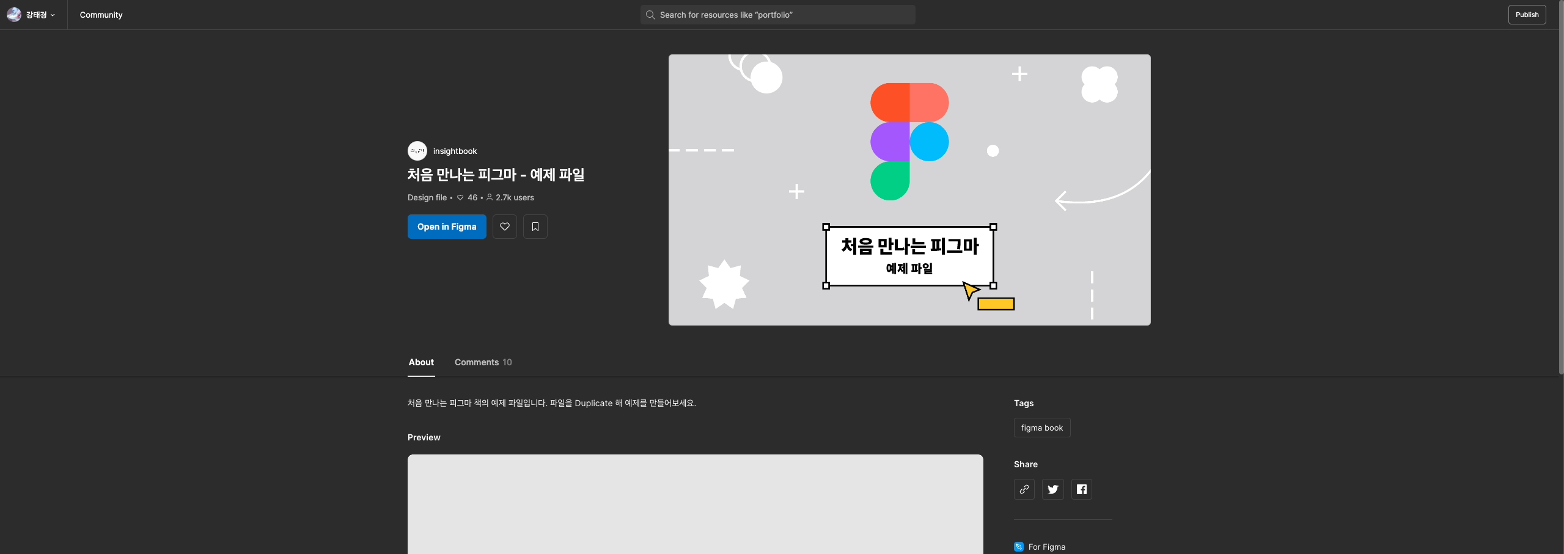The image size is (1564, 554).
Task: Open the insightbook author profile link
Action: (455, 151)
